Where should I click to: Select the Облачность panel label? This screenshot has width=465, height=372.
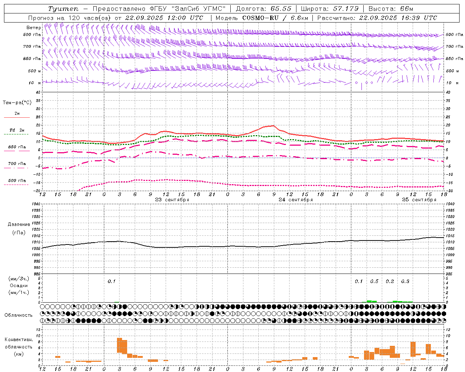19,315
